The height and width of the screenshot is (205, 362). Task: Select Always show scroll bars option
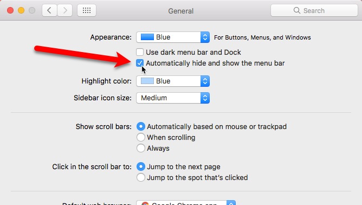[x=140, y=148]
